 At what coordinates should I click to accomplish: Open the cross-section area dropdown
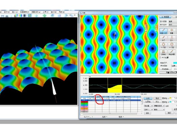click(159, 106)
